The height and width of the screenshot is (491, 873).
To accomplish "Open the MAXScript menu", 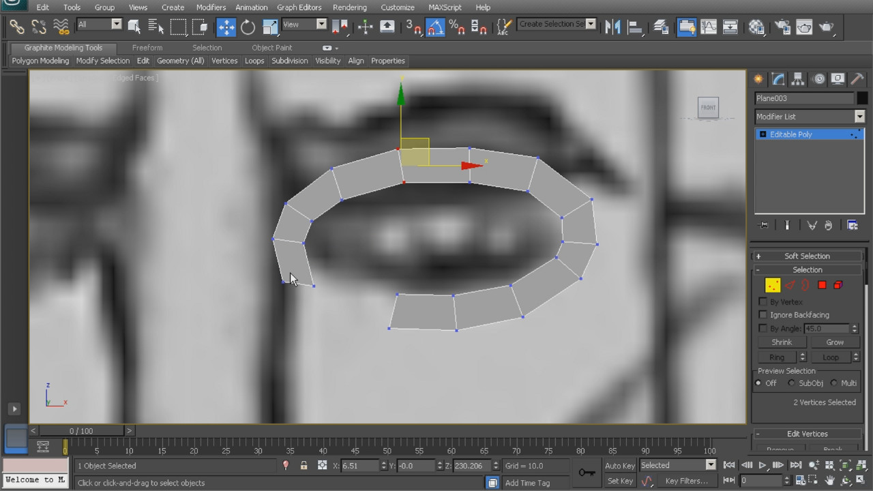I will click(x=445, y=7).
